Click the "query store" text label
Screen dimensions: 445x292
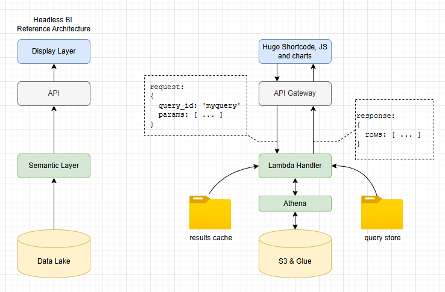click(x=382, y=238)
